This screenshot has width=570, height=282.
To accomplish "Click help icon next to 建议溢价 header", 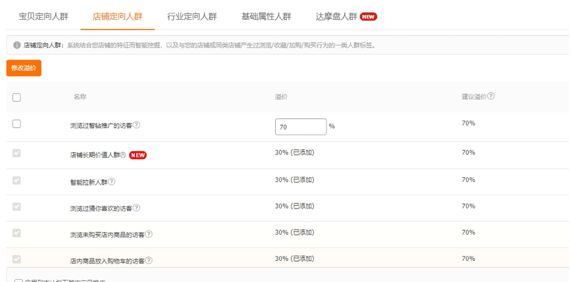I will pos(491,97).
